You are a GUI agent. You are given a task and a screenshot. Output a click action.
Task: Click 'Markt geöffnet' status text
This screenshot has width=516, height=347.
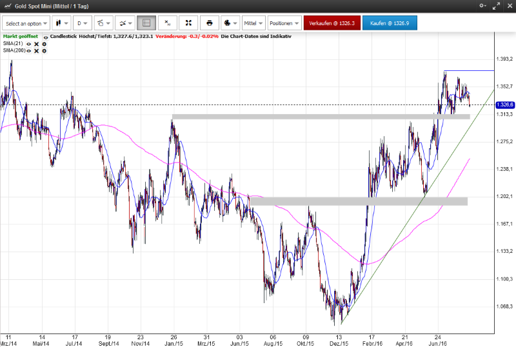pyautogui.click(x=21, y=37)
